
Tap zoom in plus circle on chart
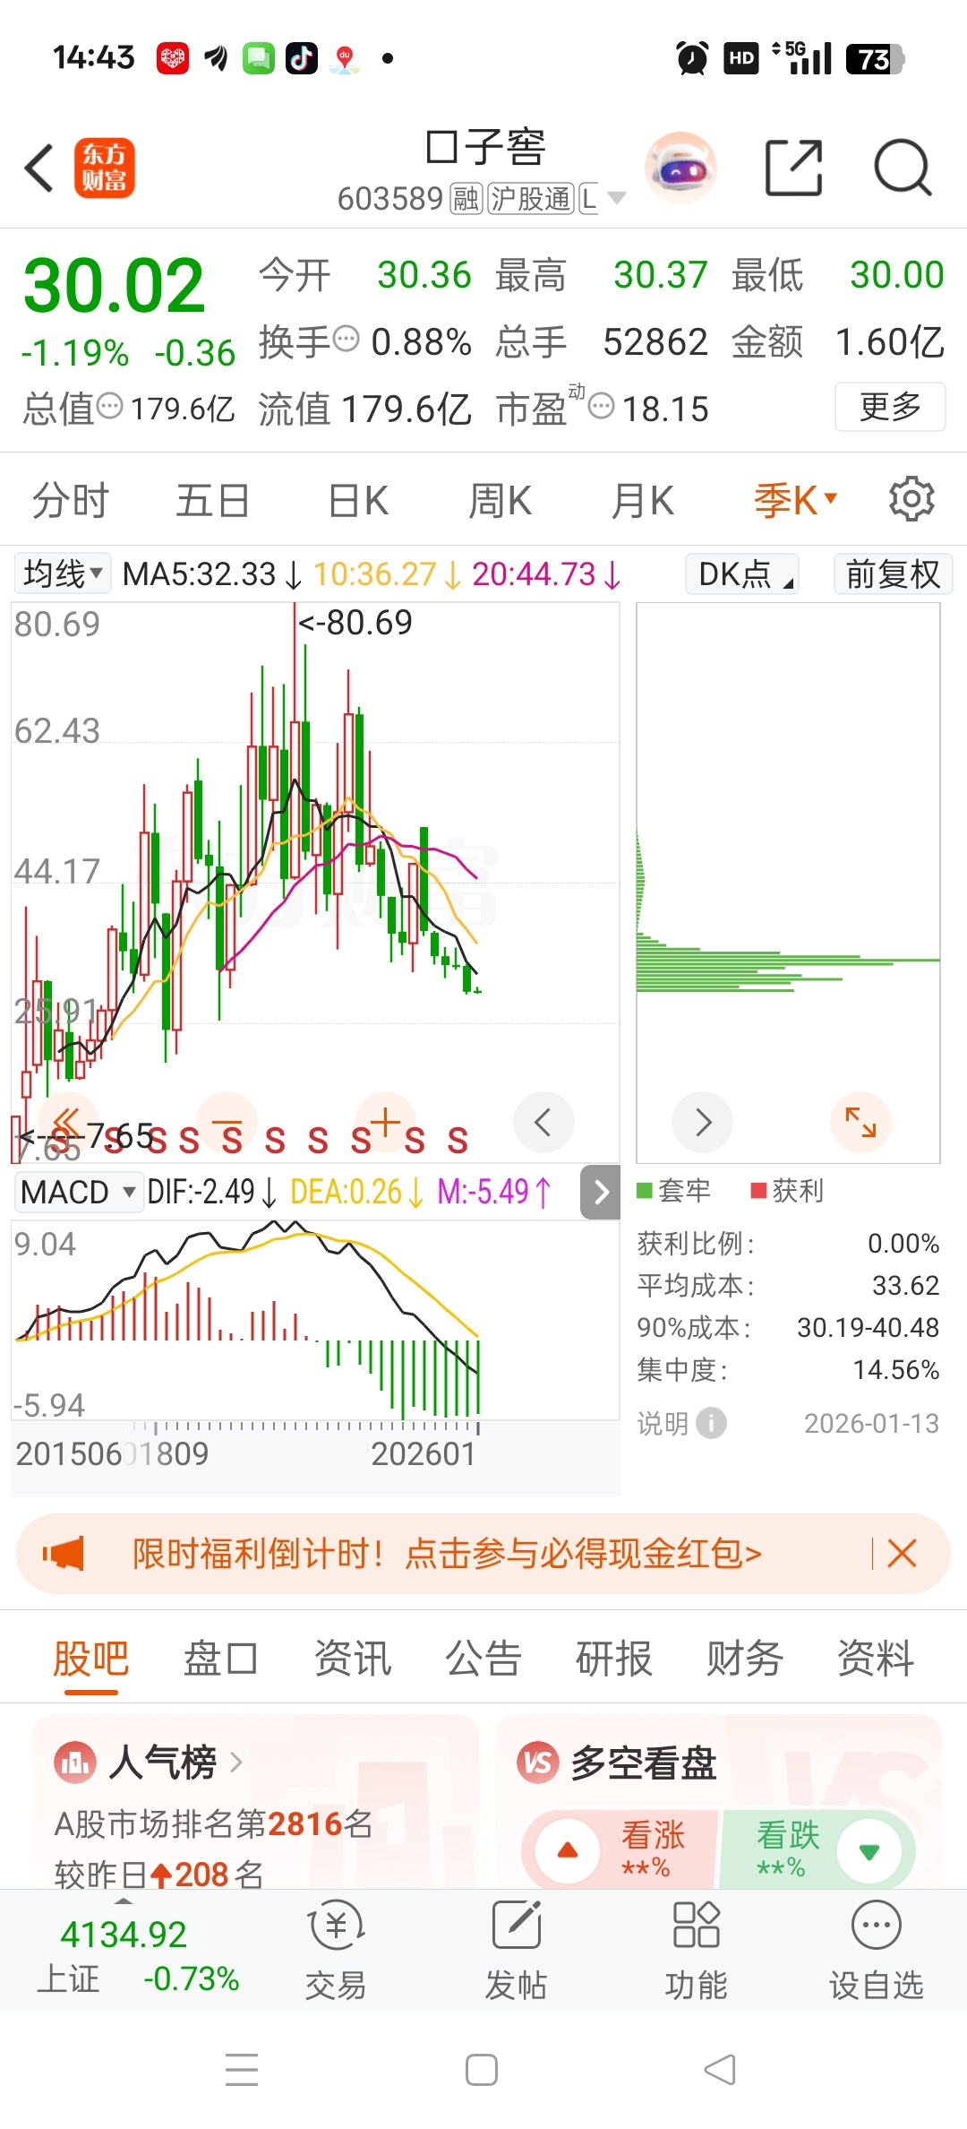click(x=385, y=1122)
